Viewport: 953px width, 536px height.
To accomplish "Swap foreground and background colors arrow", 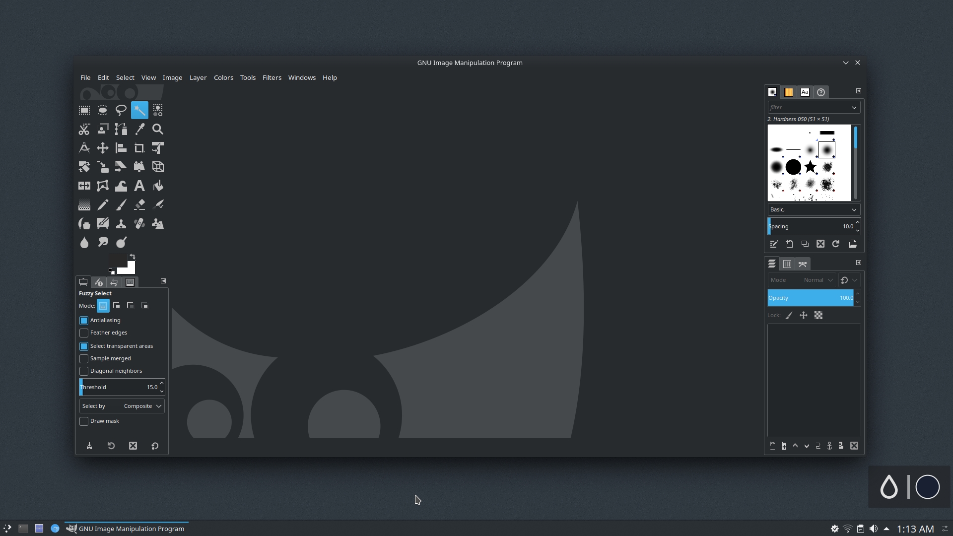I will [133, 257].
